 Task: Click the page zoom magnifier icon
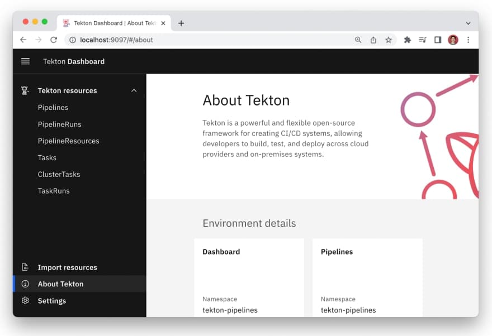tap(358, 40)
